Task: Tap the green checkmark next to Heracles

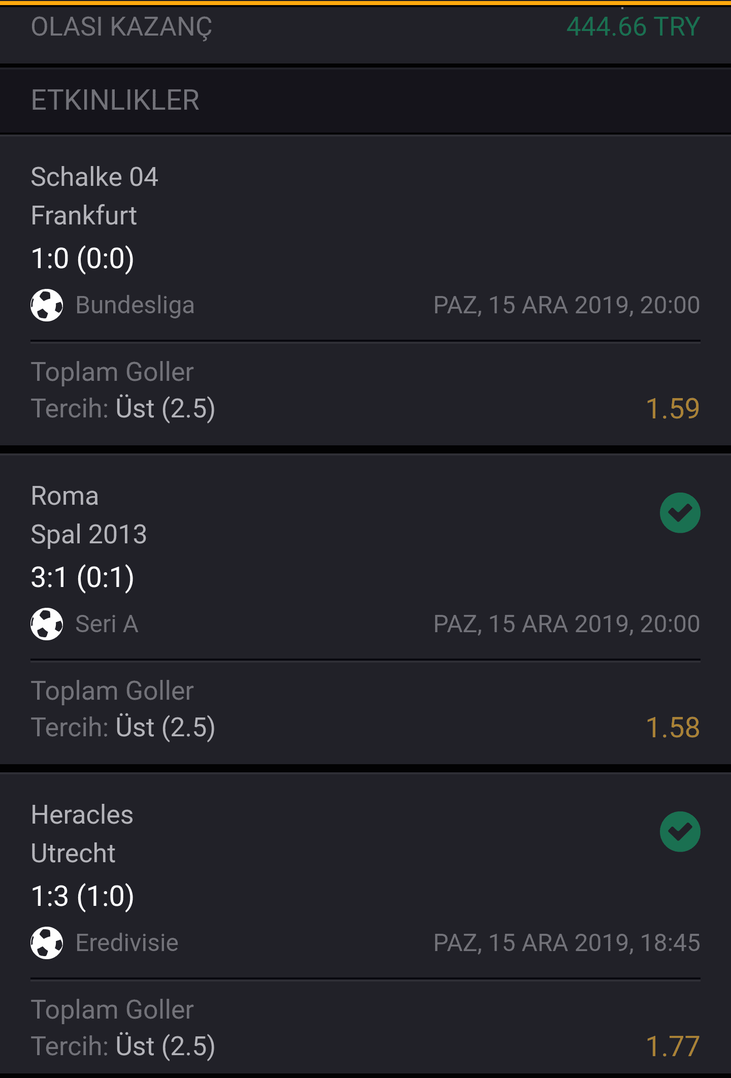Action: coord(680,832)
